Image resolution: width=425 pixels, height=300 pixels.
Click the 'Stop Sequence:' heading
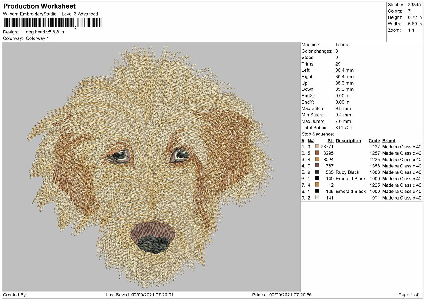(318, 134)
